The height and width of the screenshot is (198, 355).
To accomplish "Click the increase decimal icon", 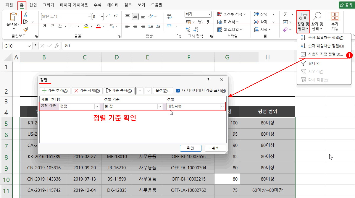I will [x=188, y=30].
